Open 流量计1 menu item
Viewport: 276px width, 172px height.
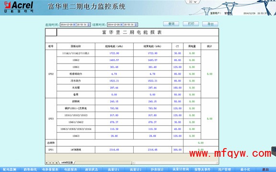pyautogui.click(x=114, y=170)
